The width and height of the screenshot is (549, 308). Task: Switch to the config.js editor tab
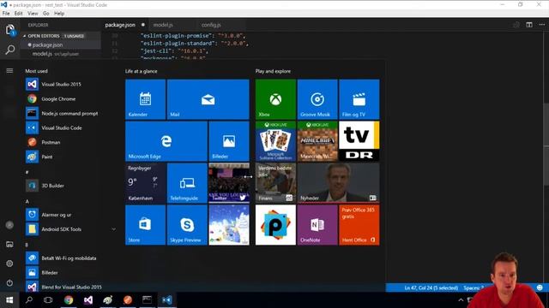point(211,25)
